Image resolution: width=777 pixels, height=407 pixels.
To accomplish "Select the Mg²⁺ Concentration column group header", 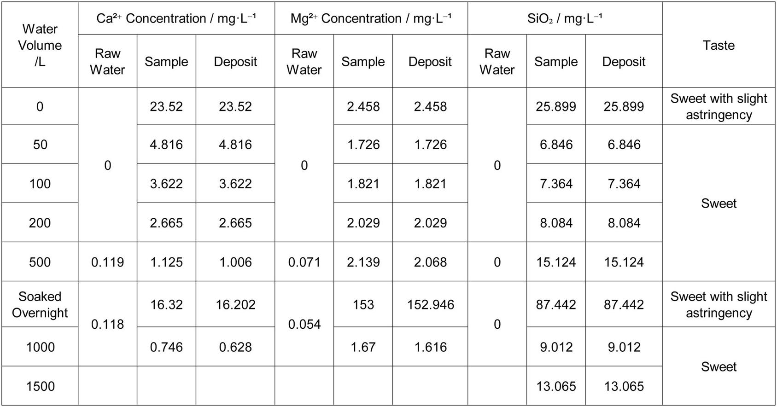I will (371, 18).
